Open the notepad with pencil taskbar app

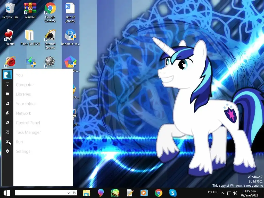(130, 193)
